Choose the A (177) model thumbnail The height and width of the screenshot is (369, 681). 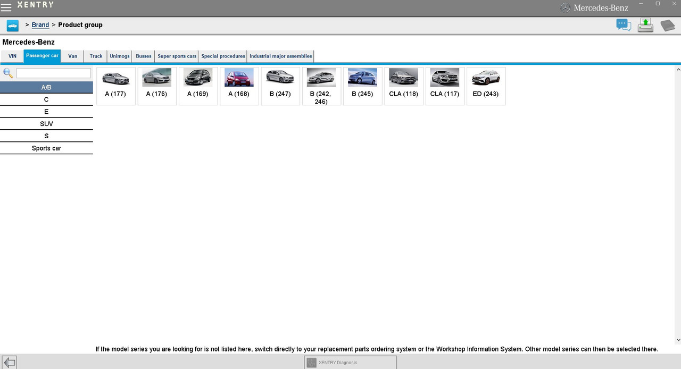point(116,86)
